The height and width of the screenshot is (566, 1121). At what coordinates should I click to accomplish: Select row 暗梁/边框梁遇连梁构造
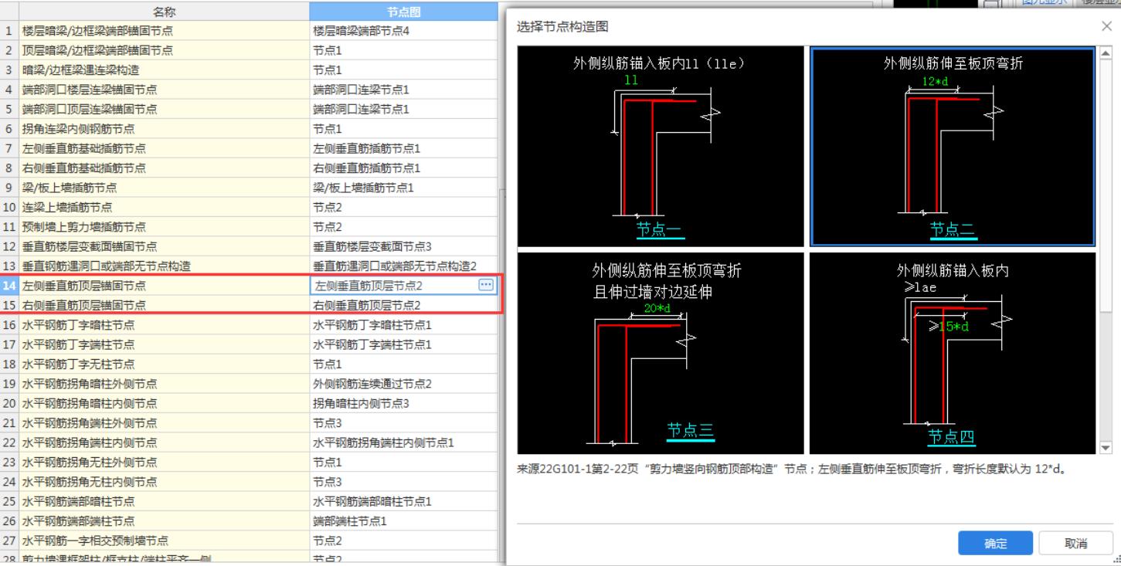164,70
